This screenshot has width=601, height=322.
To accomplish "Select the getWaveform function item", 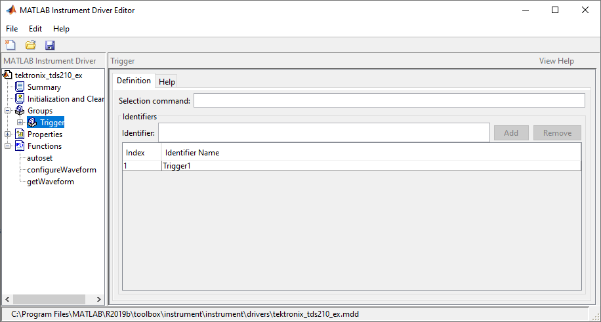I will [x=51, y=182].
